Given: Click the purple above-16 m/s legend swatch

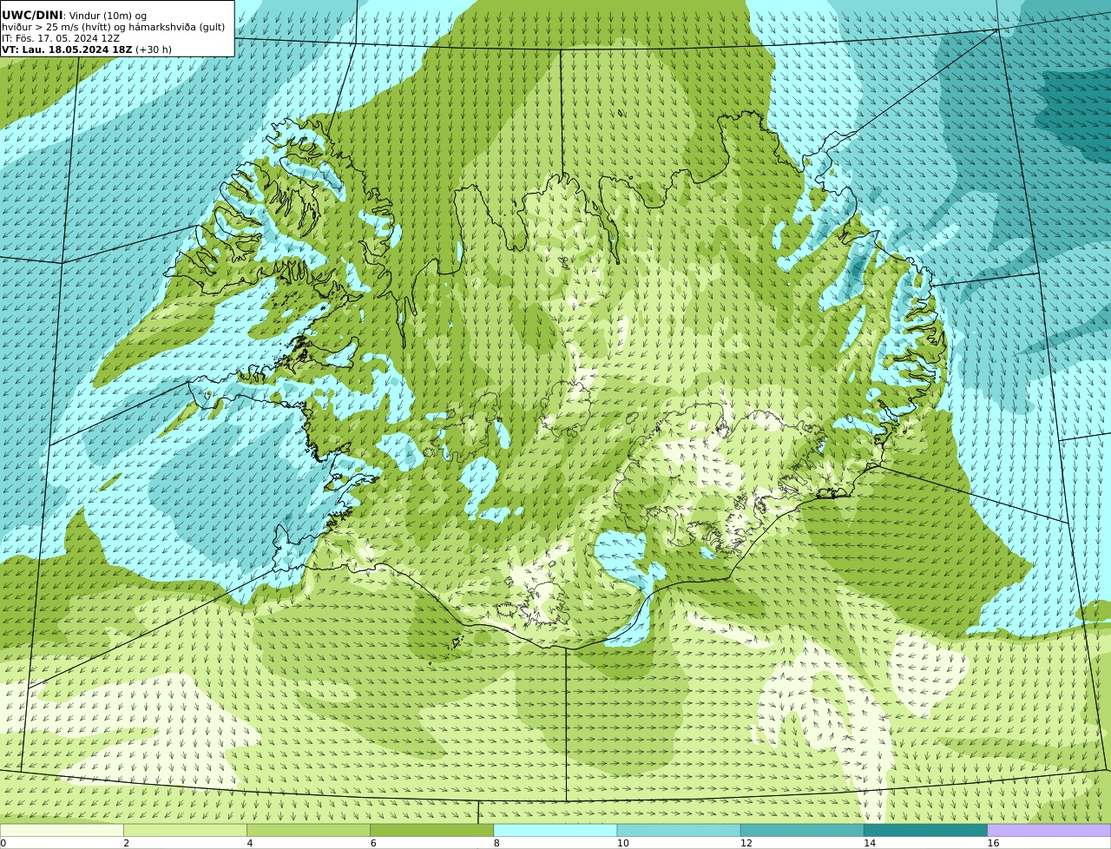Looking at the screenshot, I should pyautogui.click(x=1049, y=831).
